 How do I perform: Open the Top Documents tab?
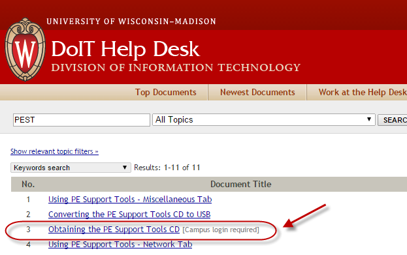pos(165,92)
